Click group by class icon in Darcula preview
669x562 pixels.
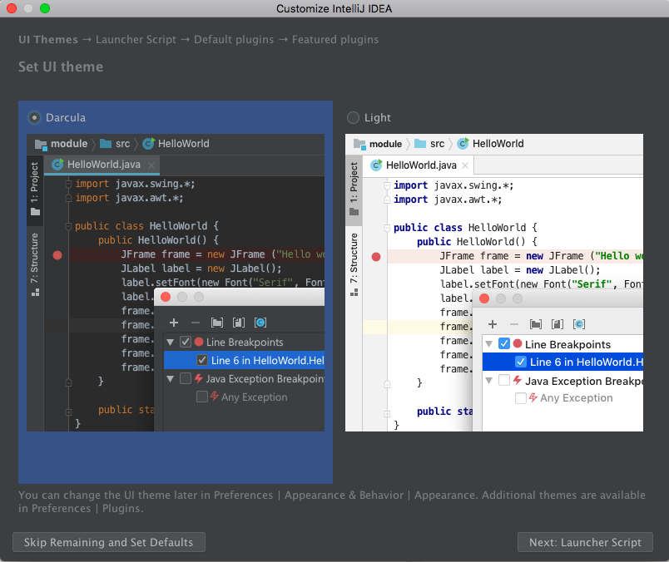[x=260, y=323]
